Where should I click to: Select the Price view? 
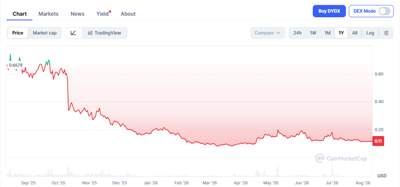point(17,33)
